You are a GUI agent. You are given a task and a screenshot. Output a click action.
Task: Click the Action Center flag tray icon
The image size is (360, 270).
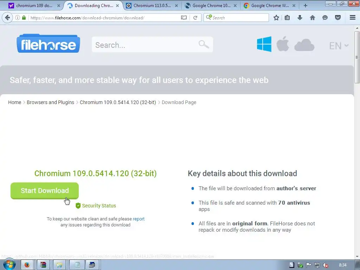[x=308, y=265]
